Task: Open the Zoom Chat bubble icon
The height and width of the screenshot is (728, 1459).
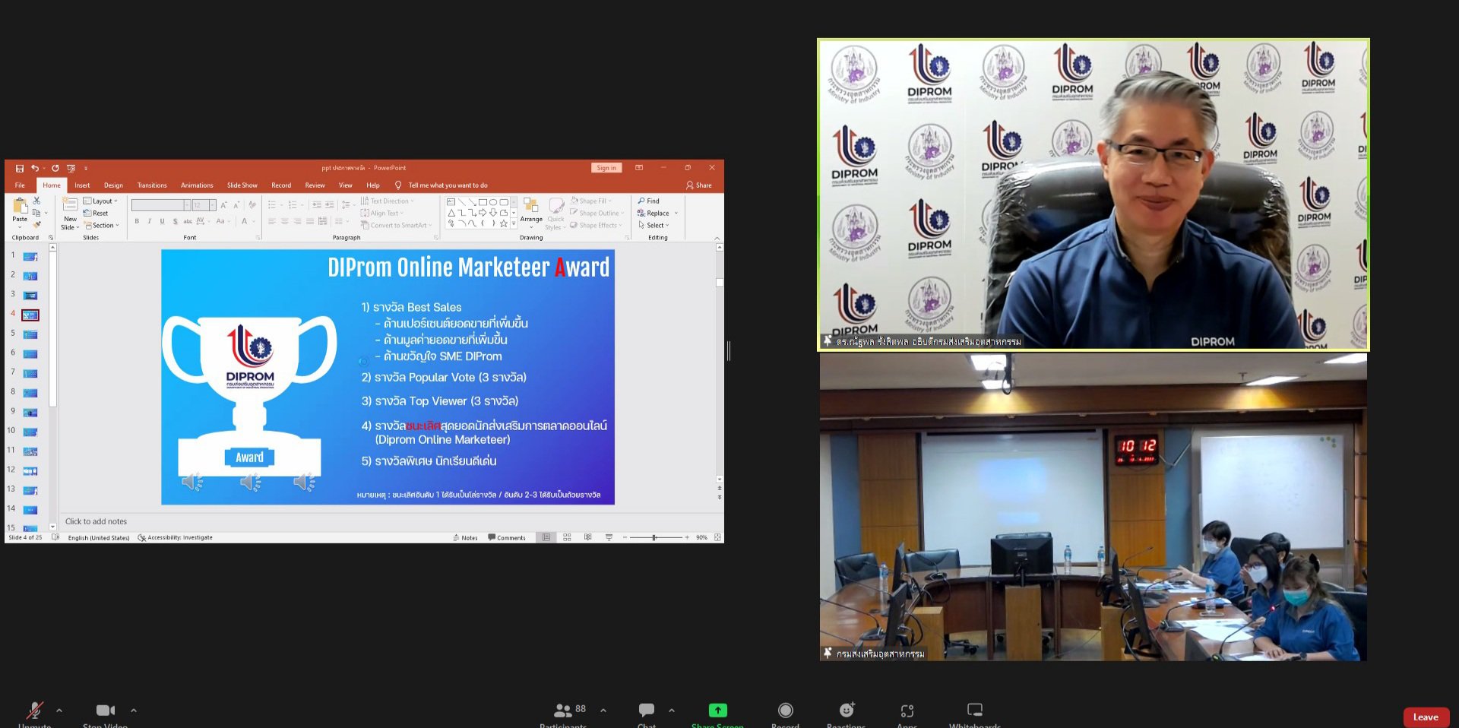Action: [x=647, y=710]
